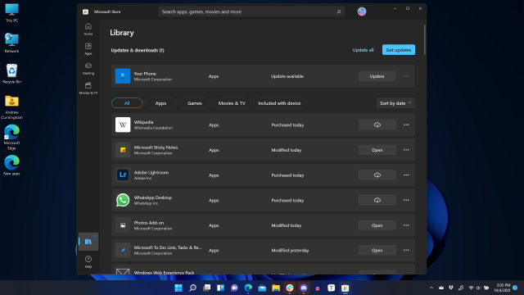Viewport: 524px width, 295px height.
Task: Open Widgets from taskbar
Action: (220, 288)
